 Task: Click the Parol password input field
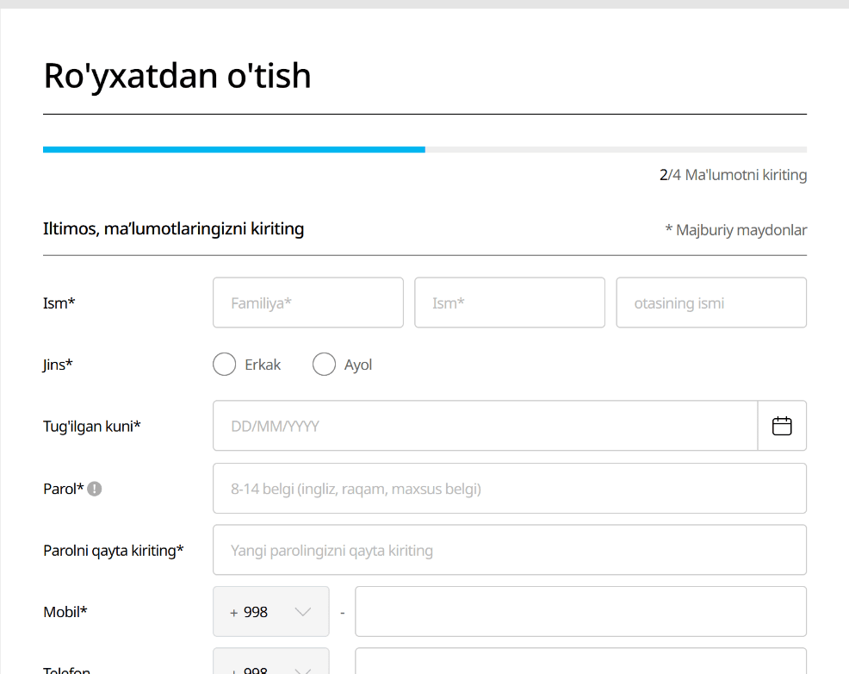pyautogui.click(x=510, y=488)
